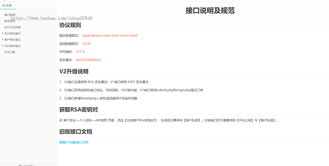Click the 接口说明及规范 page title
This screenshot has height=166, width=329.
click(210, 10)
